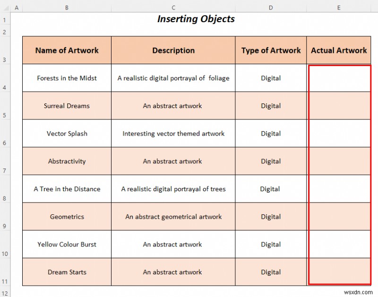Select Abstractivity description 'An abstract artwork'

click(x=173, y=161)
